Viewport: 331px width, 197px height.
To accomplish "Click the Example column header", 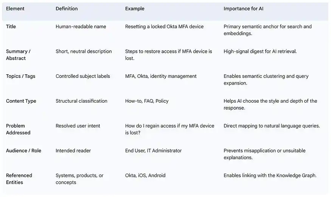I will [135, 9].
